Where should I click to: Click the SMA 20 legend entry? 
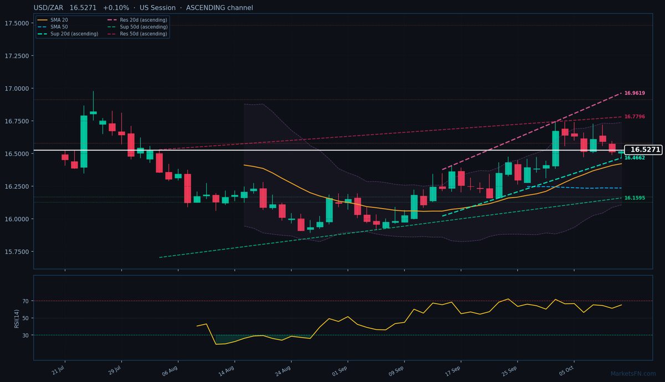(x=53, y=19)
